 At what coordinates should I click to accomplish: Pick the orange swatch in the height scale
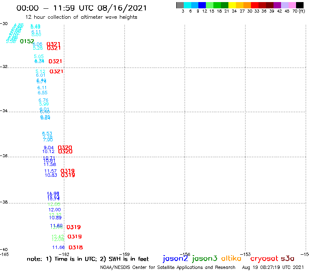[247, 5]
